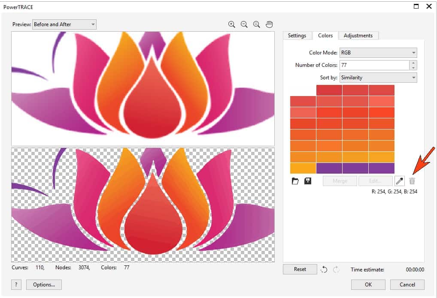The height and width of the screenshot is (298, 437).
Task: Undo the last color change
Action: (325, 269)
